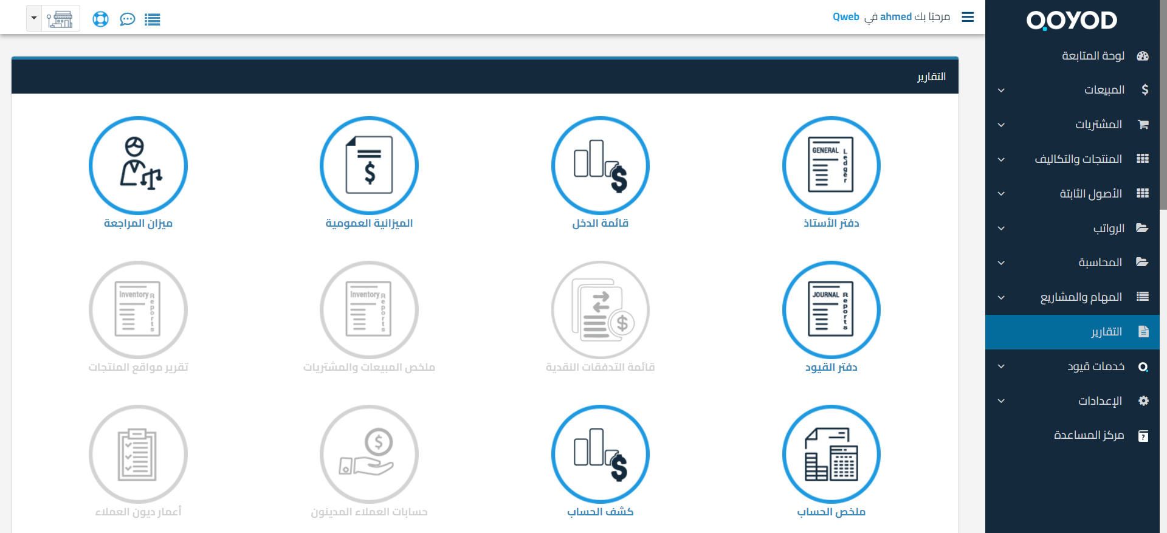Open the دفتر القيود text link
This screenshot has height=533, width=1167.
coord(831,367)
